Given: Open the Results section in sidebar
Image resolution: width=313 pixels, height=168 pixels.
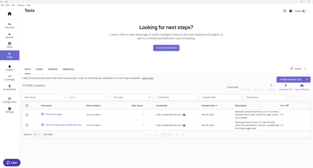Looking at the screenshot, I should [9, 36].
